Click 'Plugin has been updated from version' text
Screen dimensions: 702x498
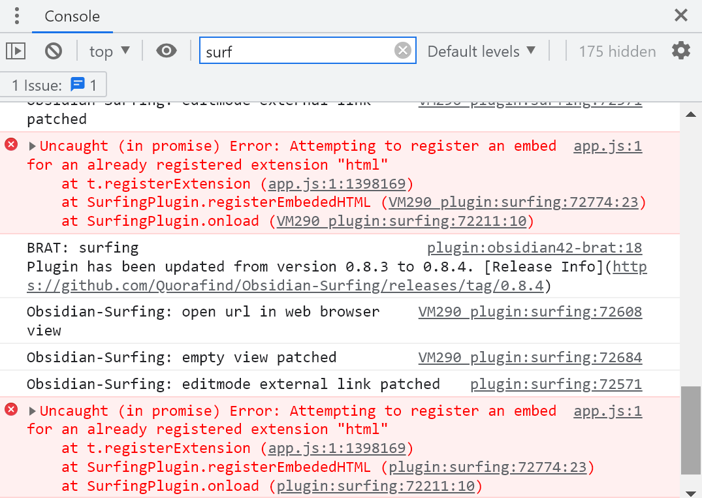tap(182, 267)
